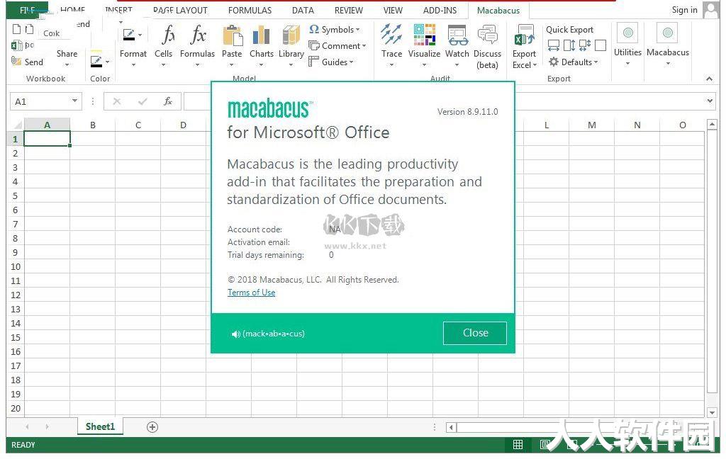This screenshot has height=459, width=726.
Task: Click the Visualize colored grid icon
Action: point(425,35)
